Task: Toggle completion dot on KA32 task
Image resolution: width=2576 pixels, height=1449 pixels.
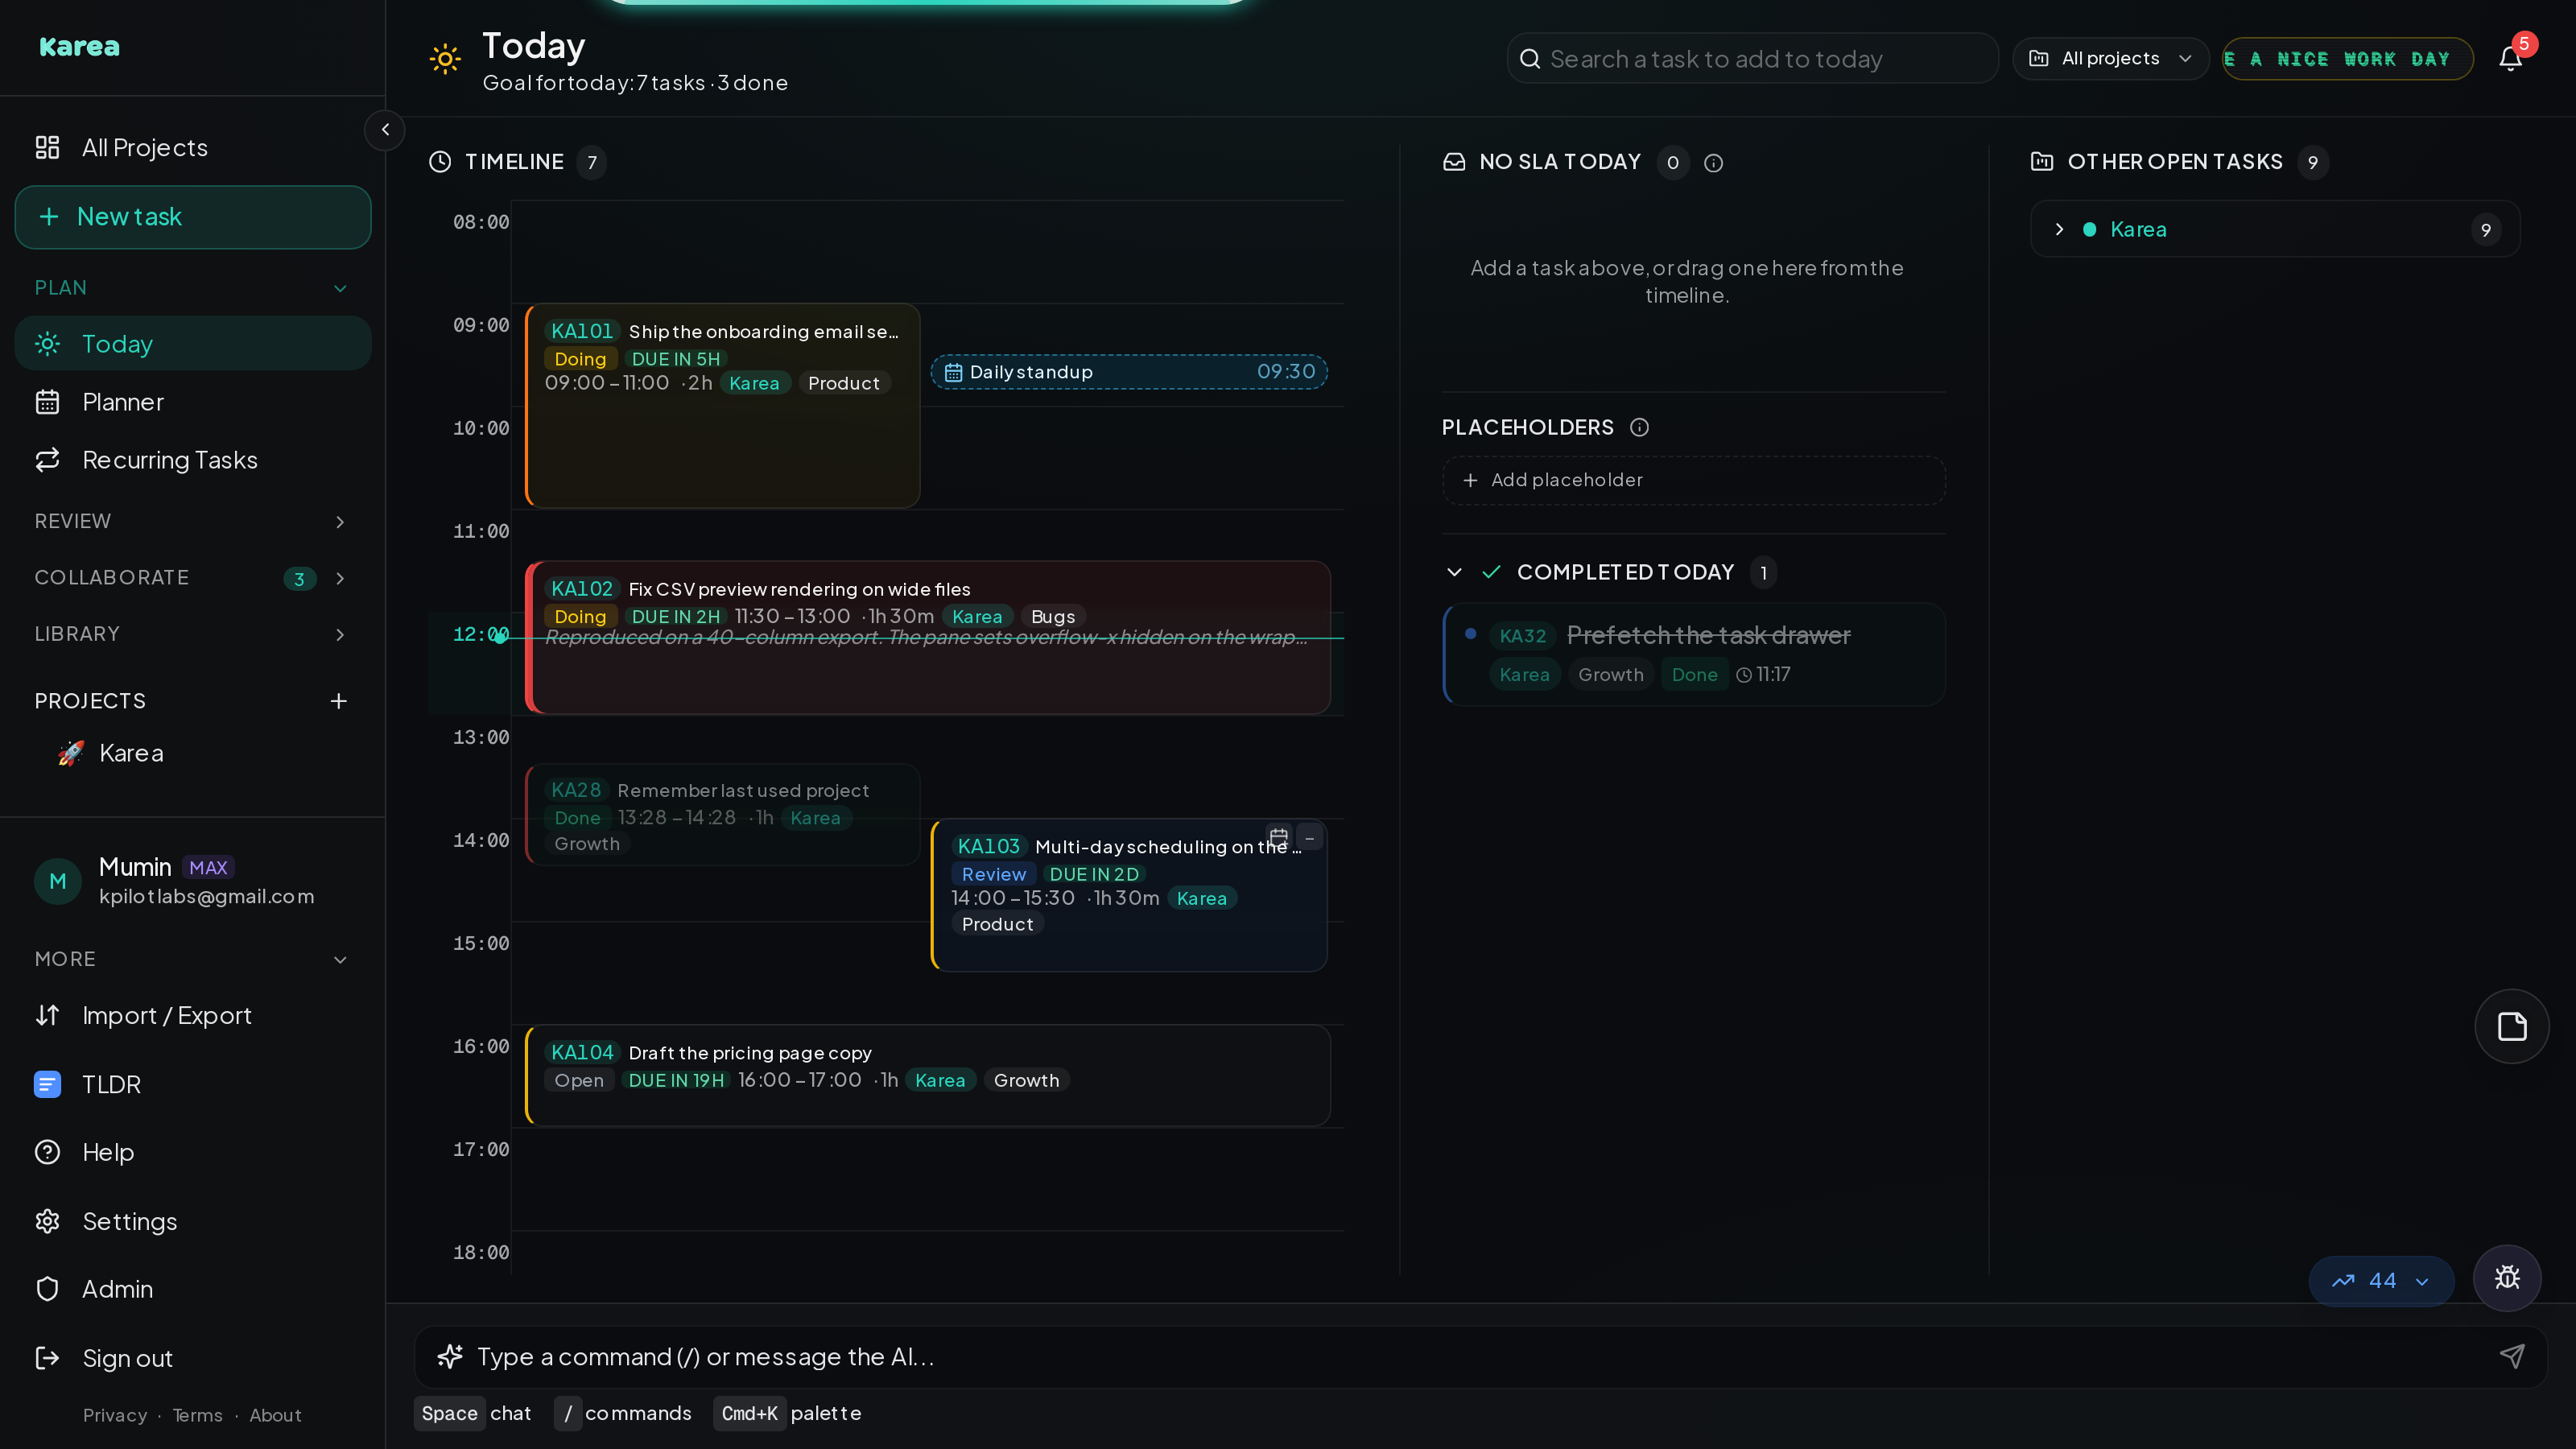Action: [x=1470, y=634]
